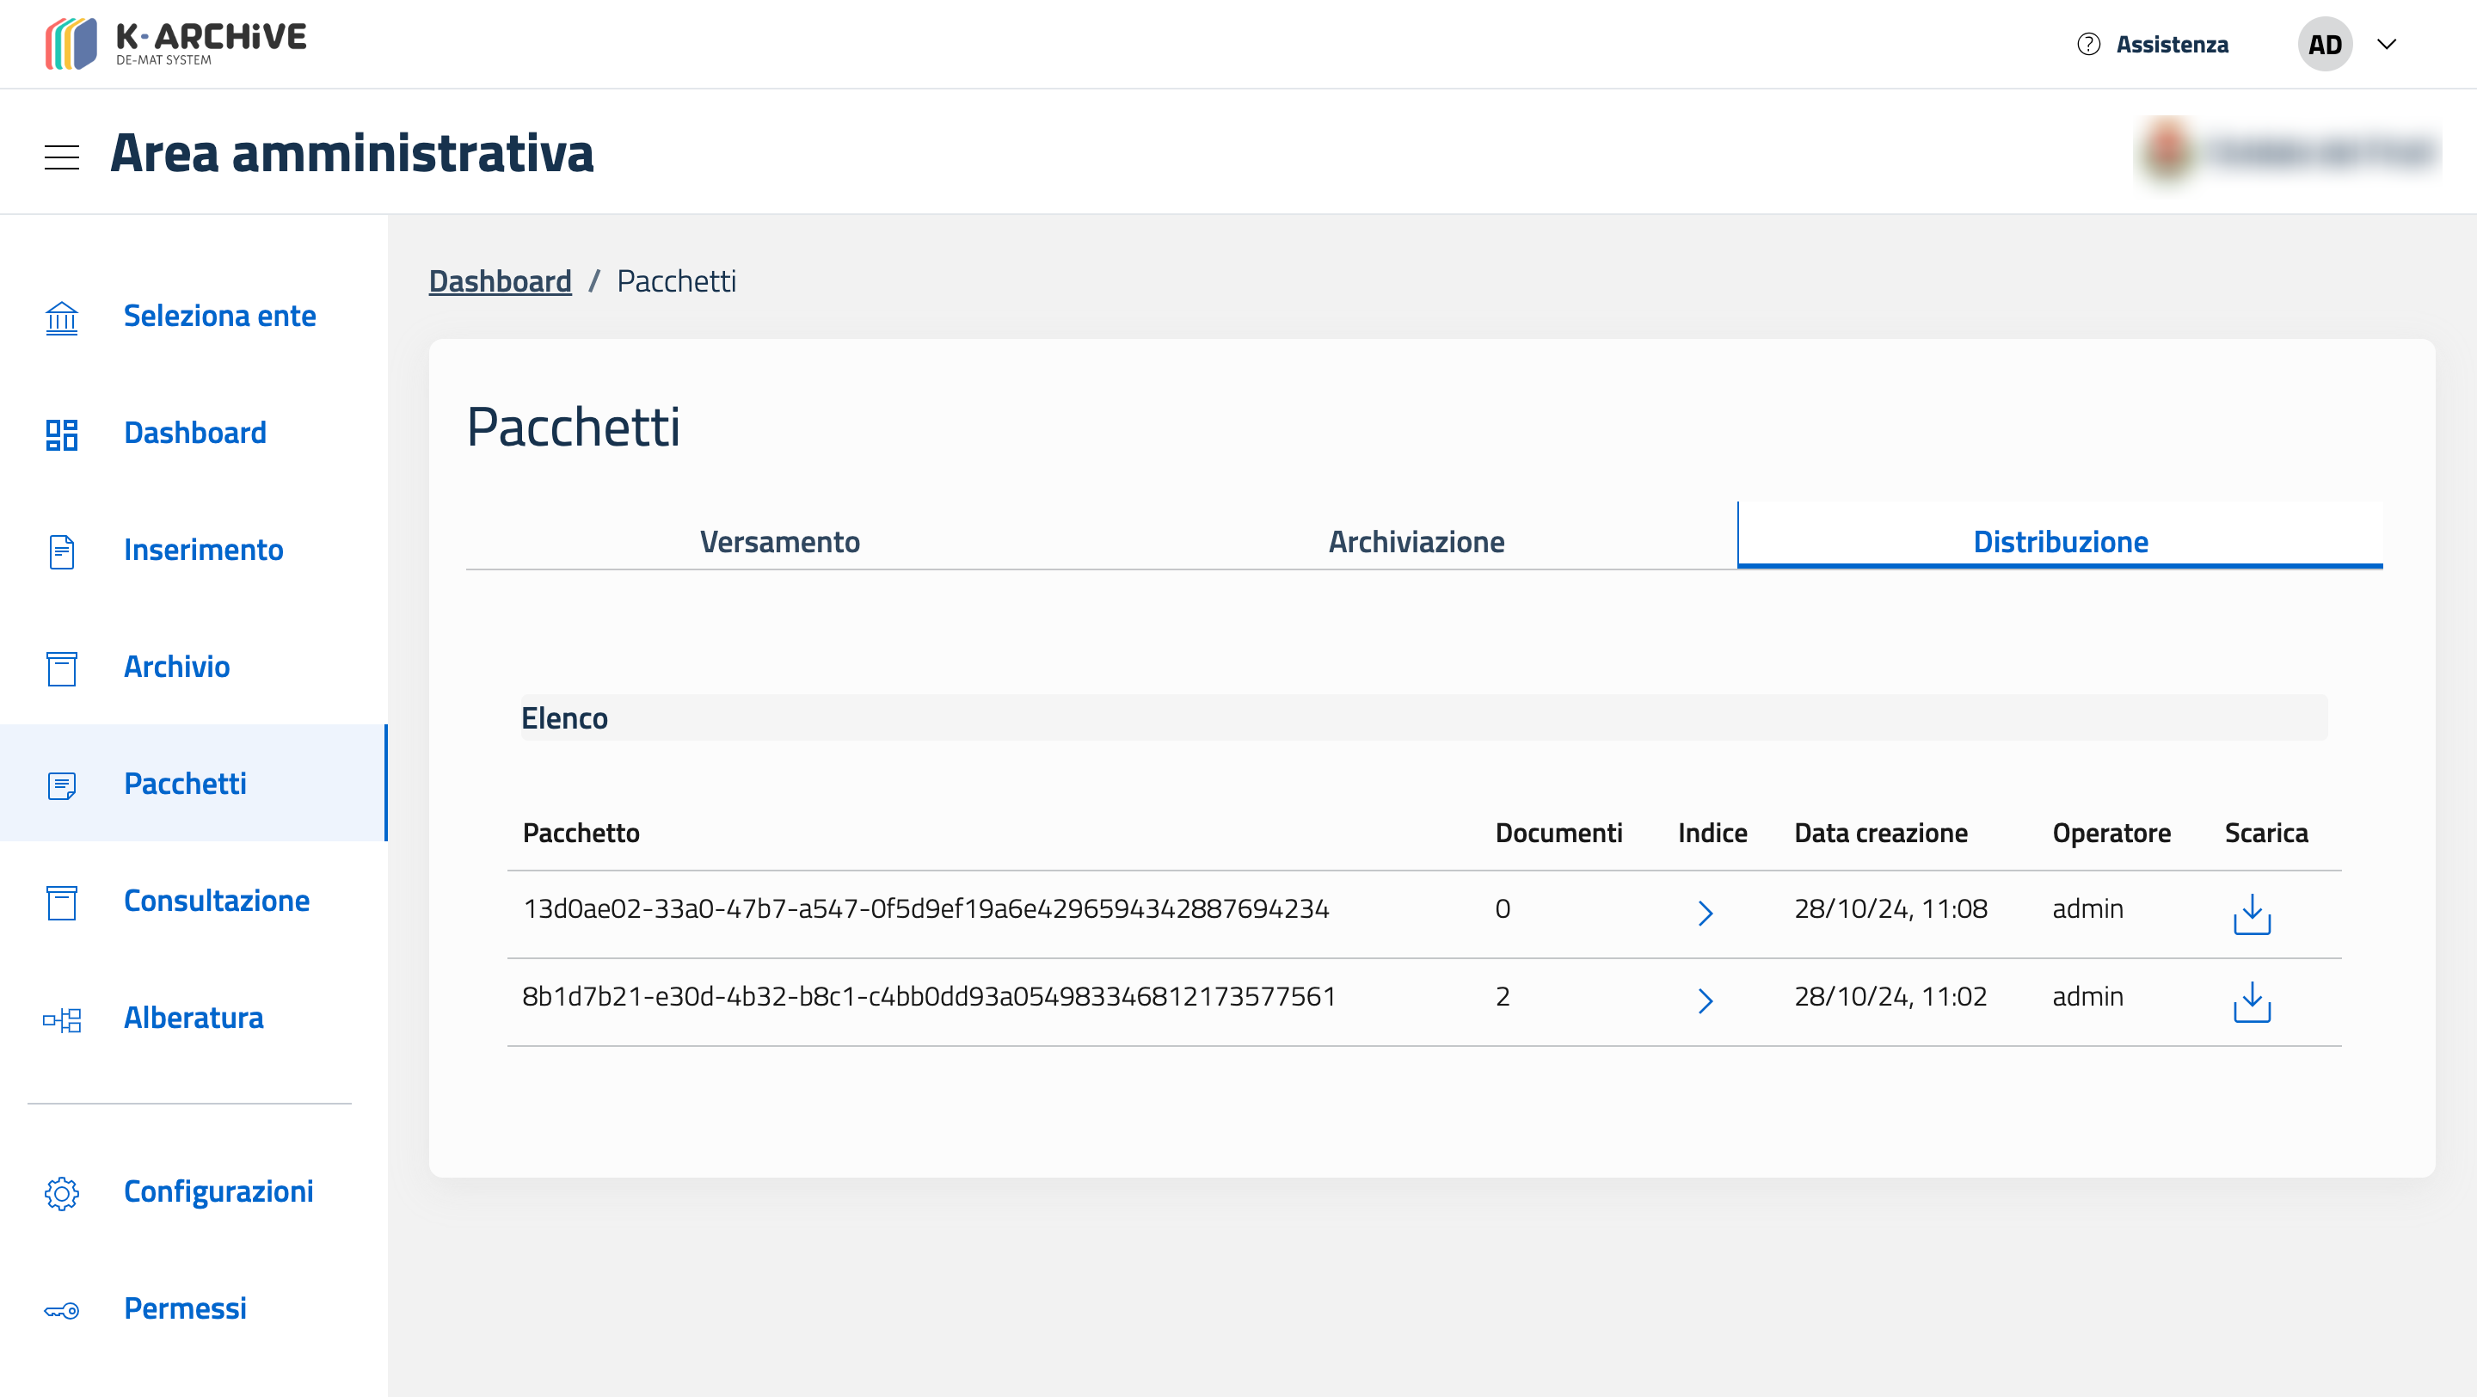Screen dimensions: 2477x1397
Task: Follow the Dashboard breadcrumb link
Action: 500,280
